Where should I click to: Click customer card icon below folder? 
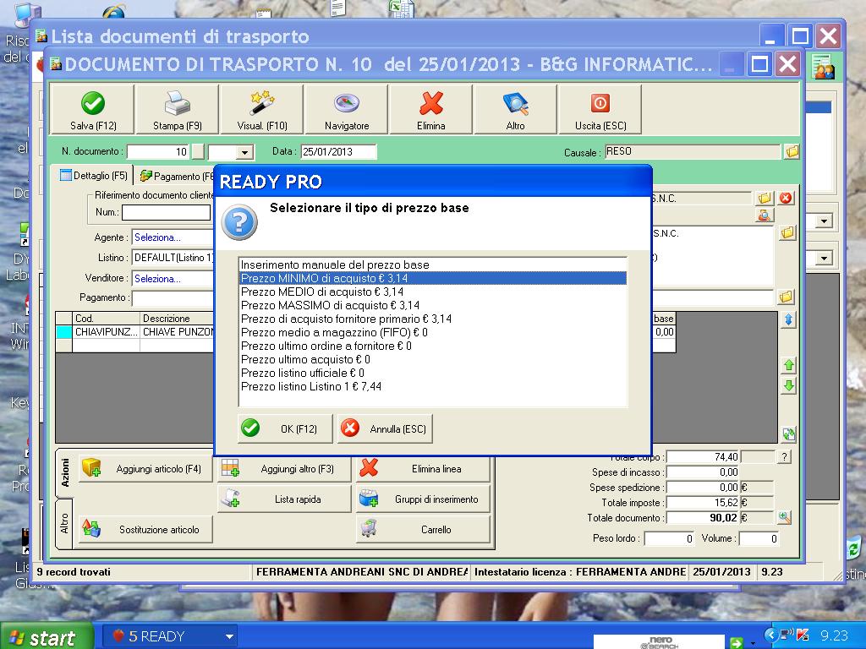tap(765, 215)
